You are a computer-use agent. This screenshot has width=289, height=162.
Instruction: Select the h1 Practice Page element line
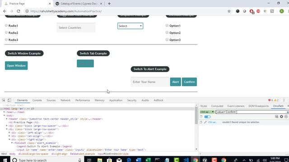click(x=23, y=122)
